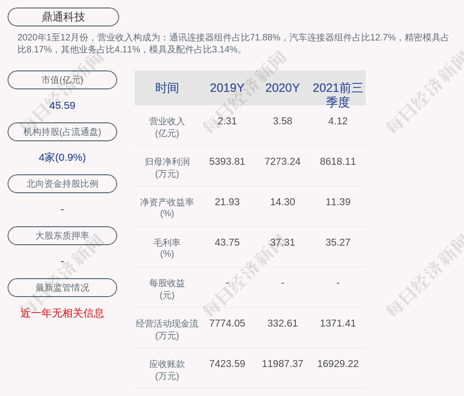This screenshot has height=396, width=464.
Task: Click the 净资产收益率(%) row label
Action: click(x=167, y=208)
